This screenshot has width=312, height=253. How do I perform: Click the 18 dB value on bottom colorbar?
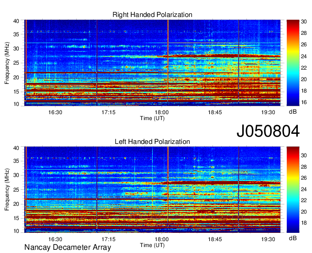coord(304,223)
